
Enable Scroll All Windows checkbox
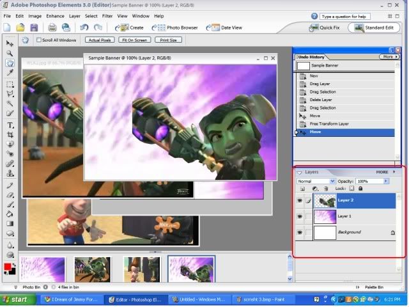pos(39,40)
